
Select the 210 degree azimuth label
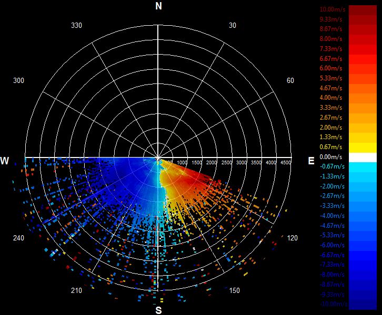(x=76, y=290)
